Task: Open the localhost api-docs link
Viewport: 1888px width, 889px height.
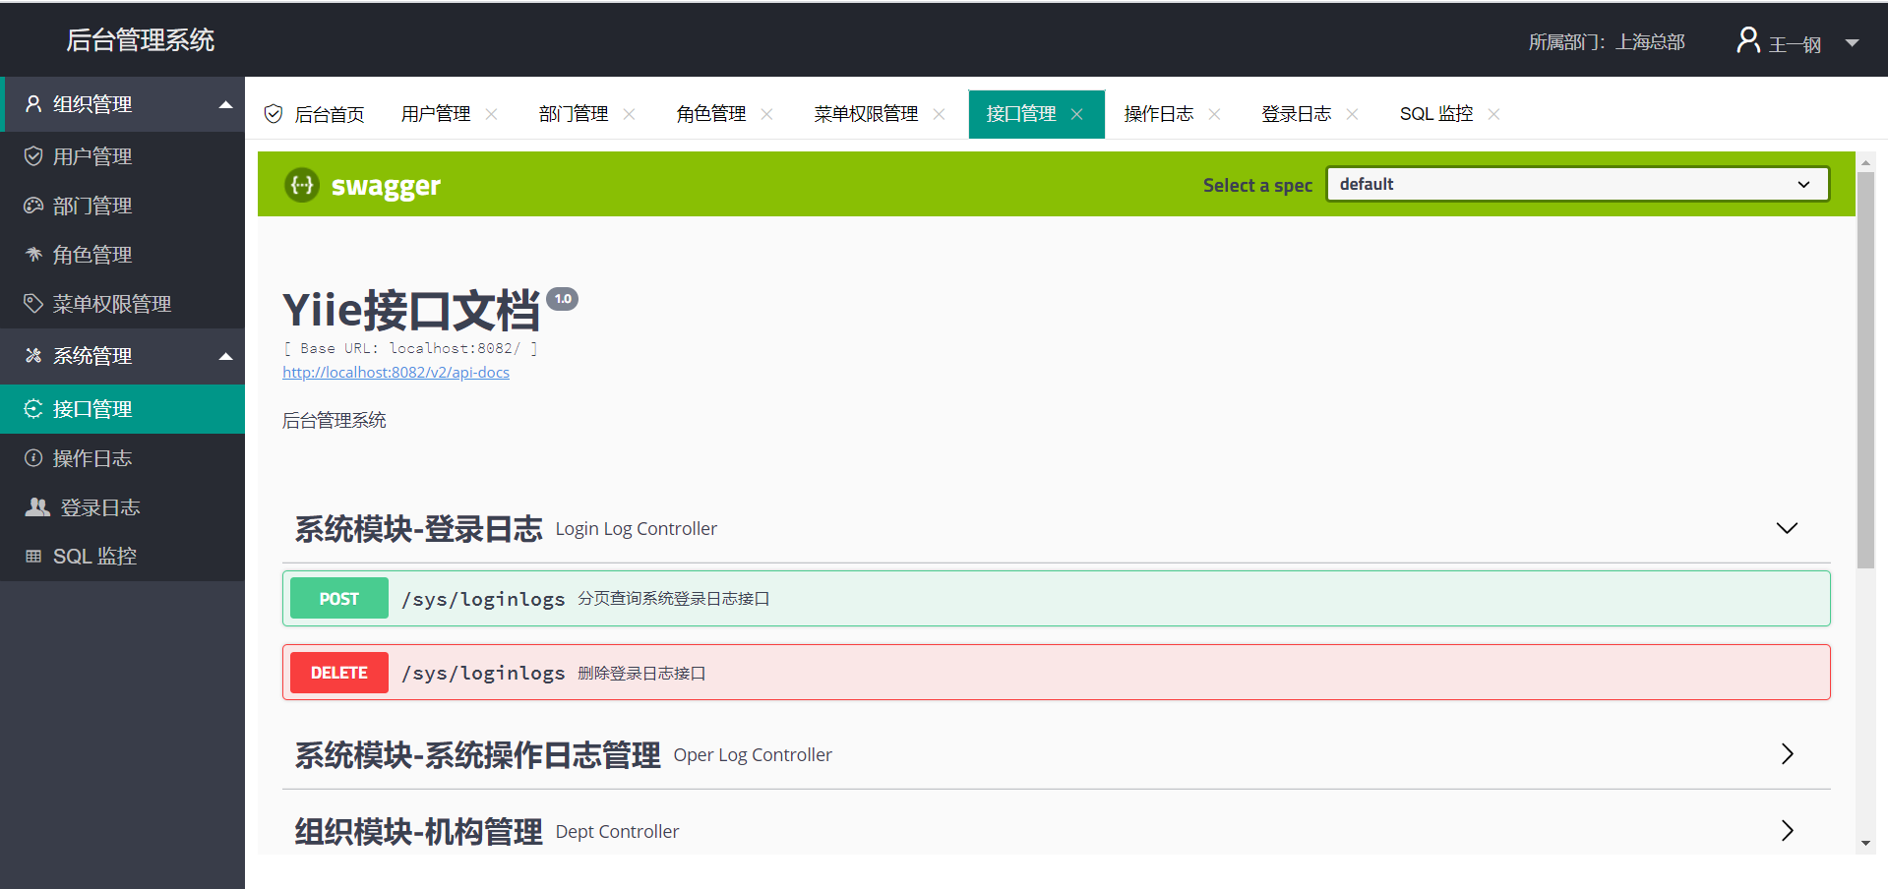Action: (x=396, y=373)
